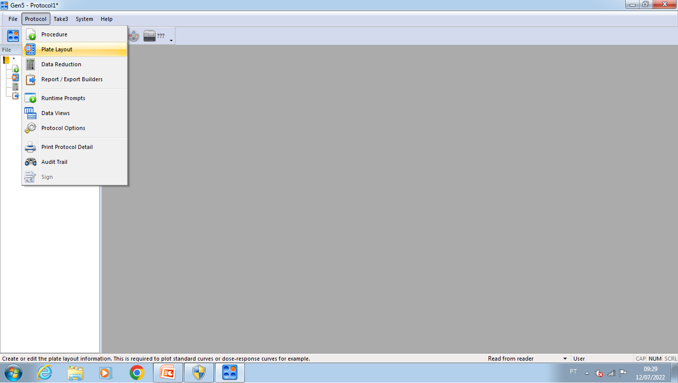Choose Plate Layout from the Protocol menu

pos(75,49)
